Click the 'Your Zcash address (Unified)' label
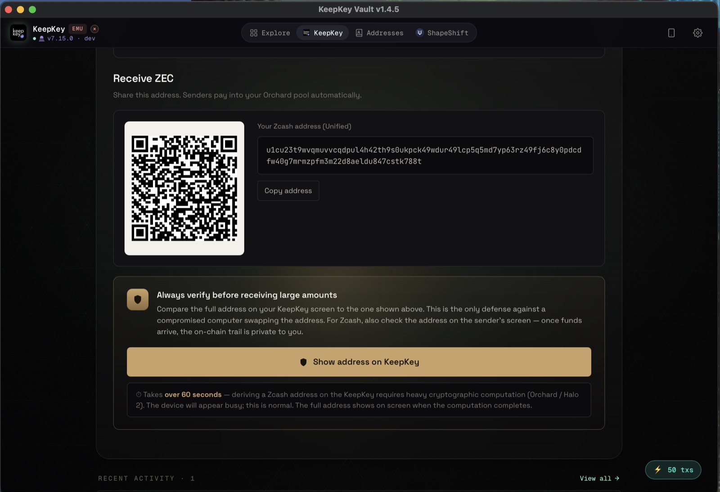 [304, 126]
